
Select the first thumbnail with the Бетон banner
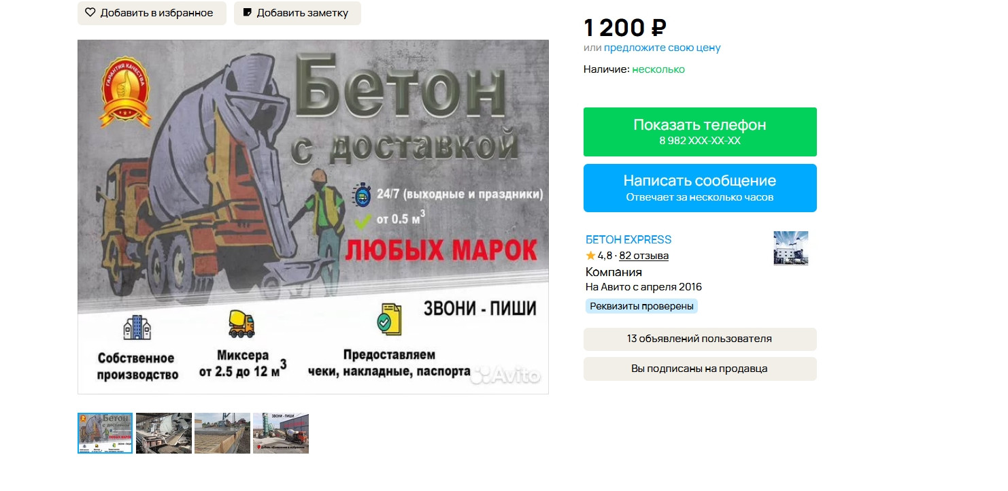tap(105, 433)
